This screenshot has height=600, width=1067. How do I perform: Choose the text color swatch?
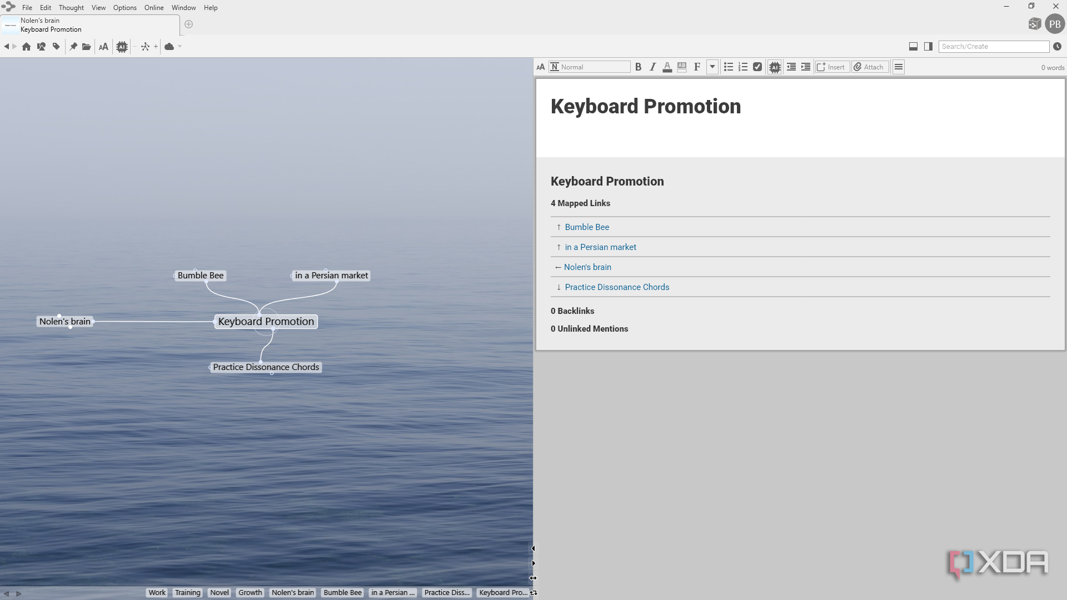(667, 67)
